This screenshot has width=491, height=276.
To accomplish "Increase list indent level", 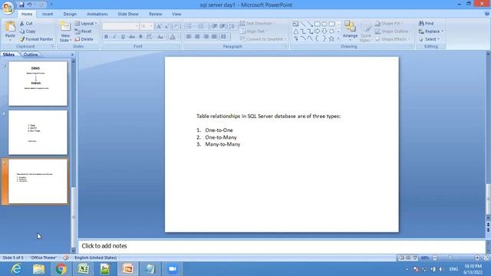I will tap(222, 26).
